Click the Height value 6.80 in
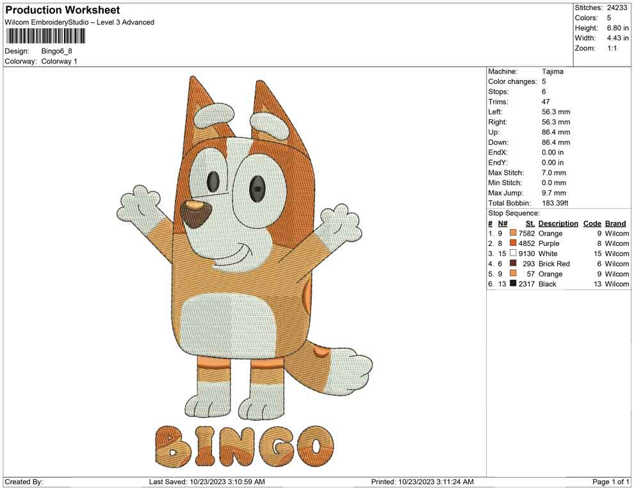634x488 pixels. [x=617, y=28]
